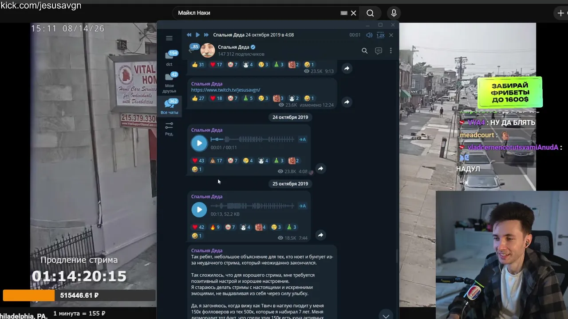Viewport: 568px width, 319px height.
Task: Toggle heart 43 reaction on voice message
Action: [198, 160]
